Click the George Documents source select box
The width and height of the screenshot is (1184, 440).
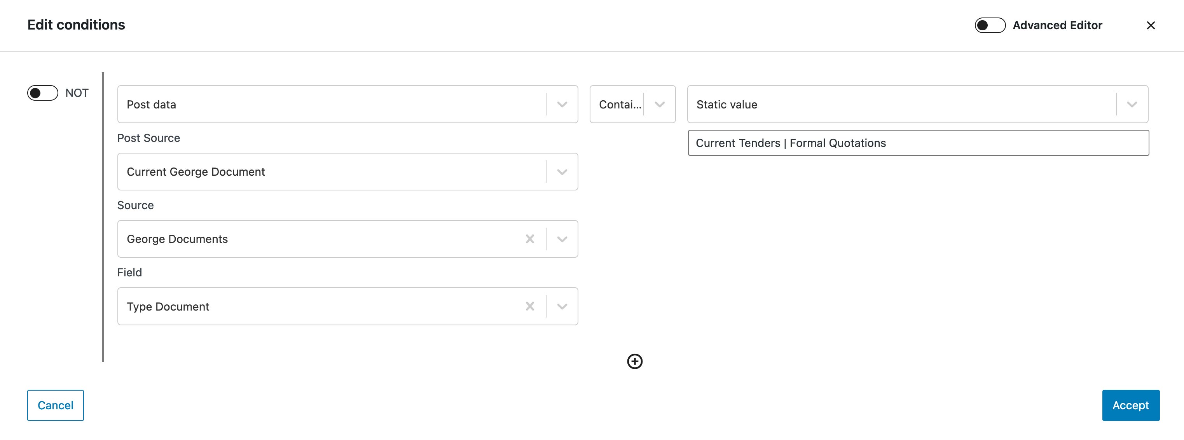348,239
